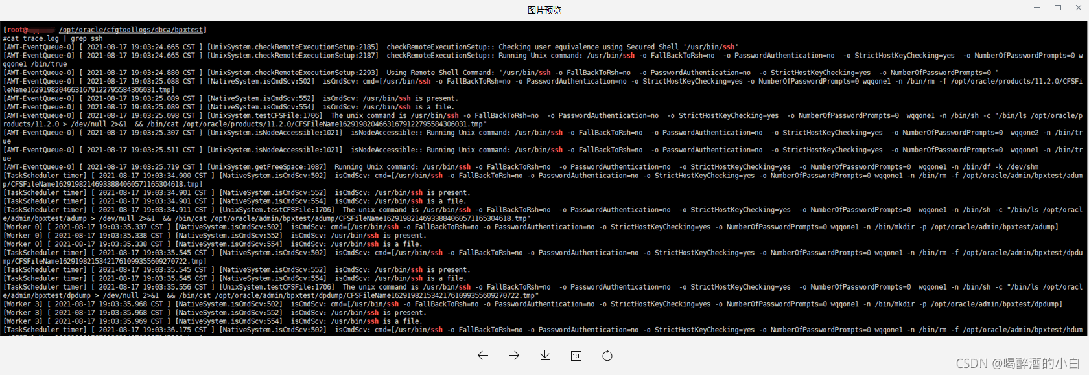Click the timestamp 19:03:24.880 CST

[x=161, y=73]
